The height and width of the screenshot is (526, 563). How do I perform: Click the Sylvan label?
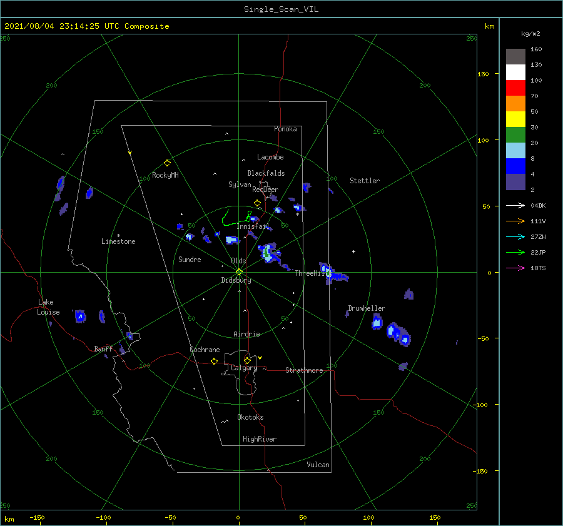[x=240, y=185]
